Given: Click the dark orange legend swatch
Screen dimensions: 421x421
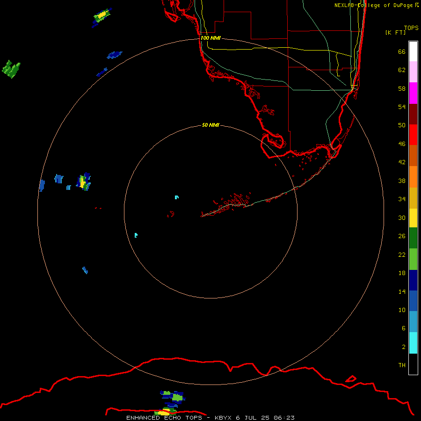Looking at the screenshot, I should (413, 155).
